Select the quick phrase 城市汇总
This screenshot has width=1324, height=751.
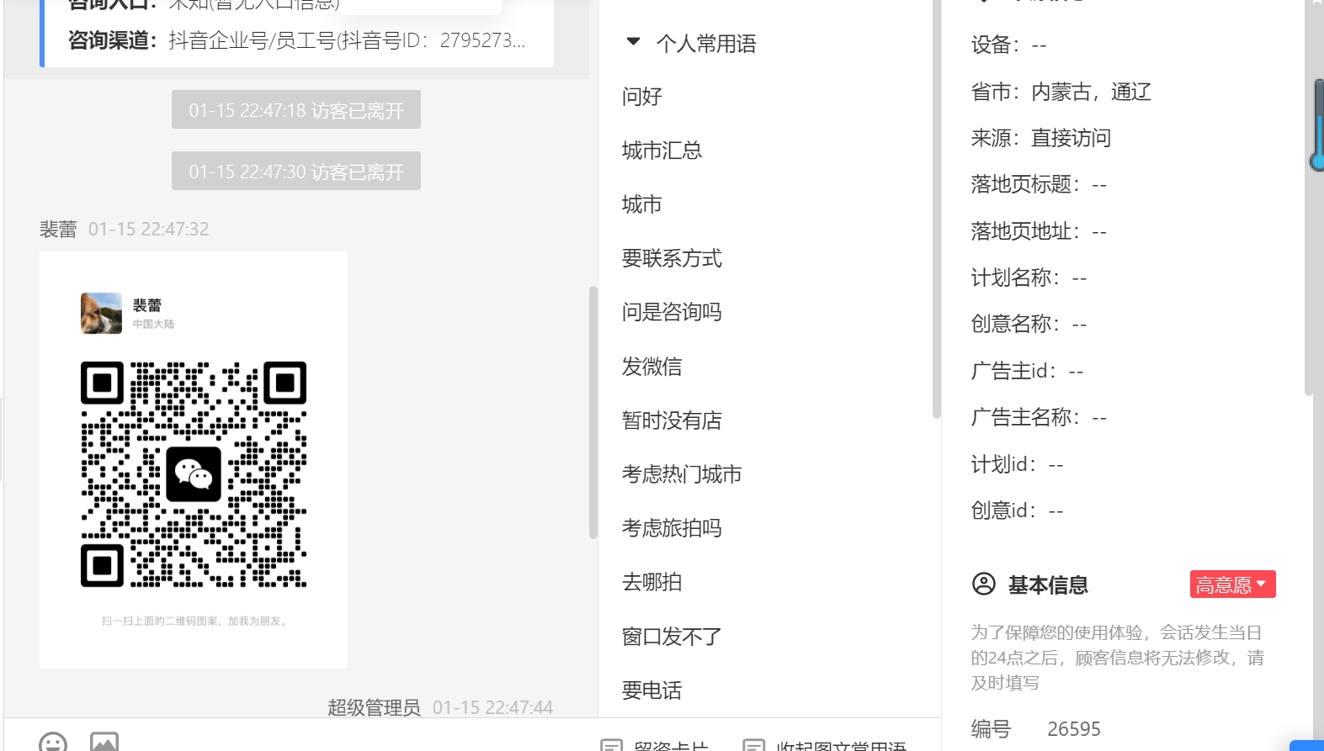(662, 151)
